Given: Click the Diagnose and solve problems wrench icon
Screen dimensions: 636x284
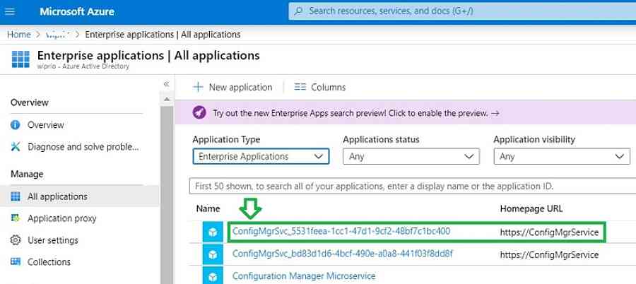Looking at the screenshot, I should [16, 147].
